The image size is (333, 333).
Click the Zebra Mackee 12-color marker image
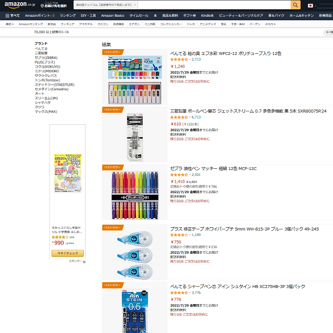tap(135, 195)
